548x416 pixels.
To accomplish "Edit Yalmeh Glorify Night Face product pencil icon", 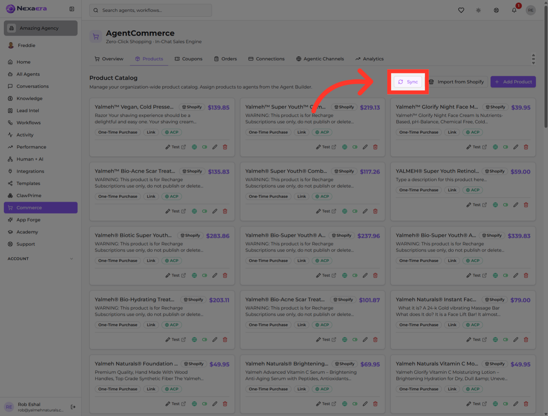I will pos(515,147).
